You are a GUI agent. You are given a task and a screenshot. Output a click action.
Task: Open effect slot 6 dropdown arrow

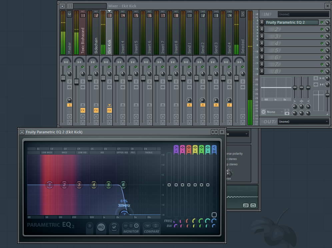pos(262,57)
